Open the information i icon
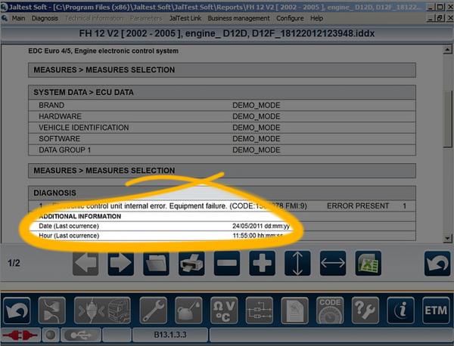Image resolution: width=454 pixels, height=346 pixels. point(400,310)
